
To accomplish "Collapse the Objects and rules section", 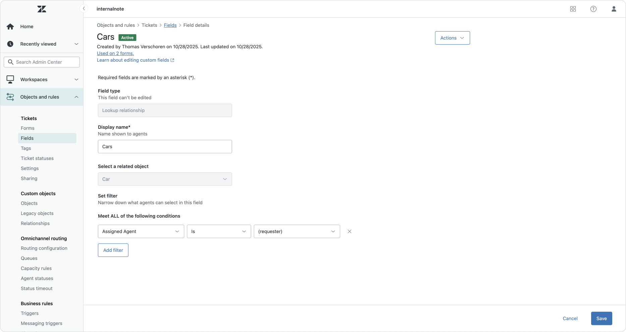I will (76, 97).
